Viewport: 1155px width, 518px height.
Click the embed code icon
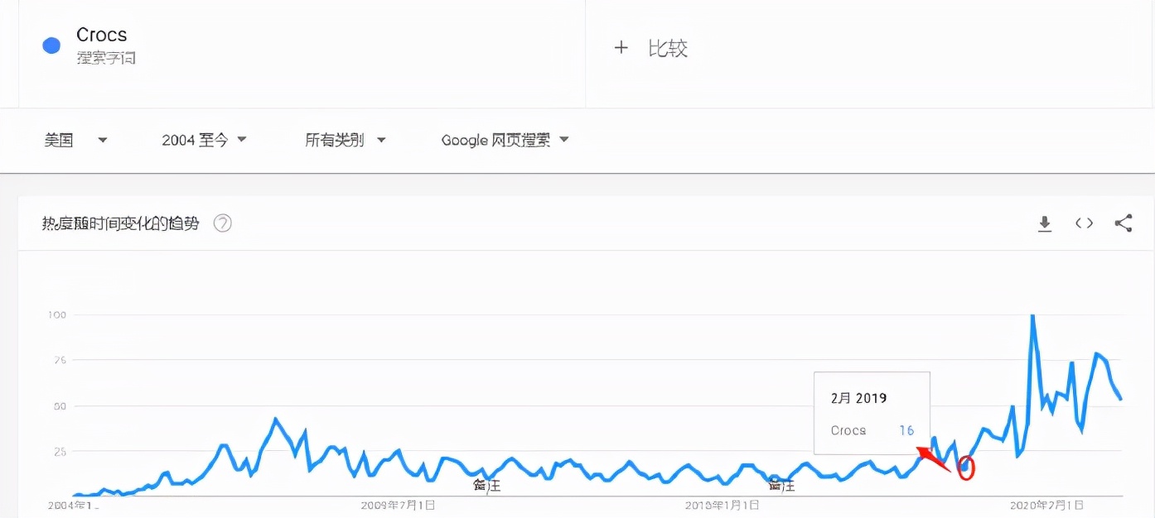(x=1084, y=223)
